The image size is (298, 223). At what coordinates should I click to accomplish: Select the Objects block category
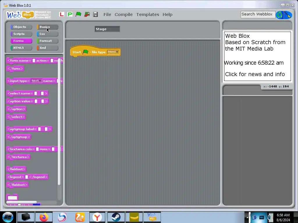tap(21, 27)
